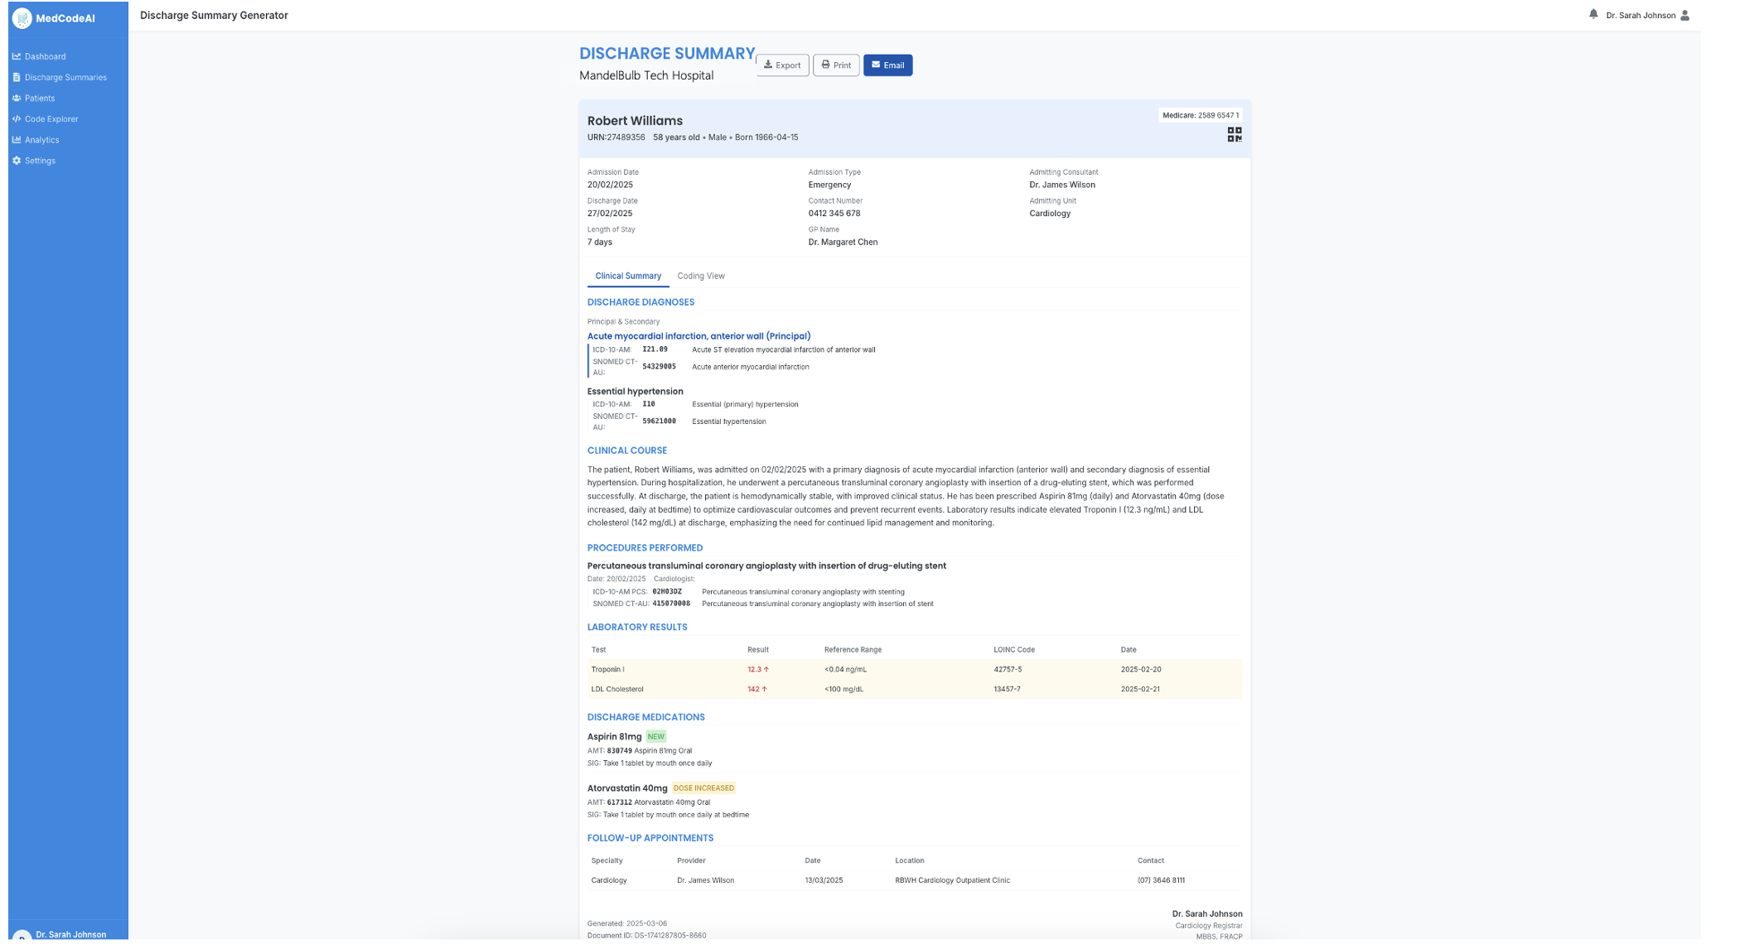This screenshot has width=1745, height=944.
Task: Click the Settings gear icon
Action: coord(17,161)
